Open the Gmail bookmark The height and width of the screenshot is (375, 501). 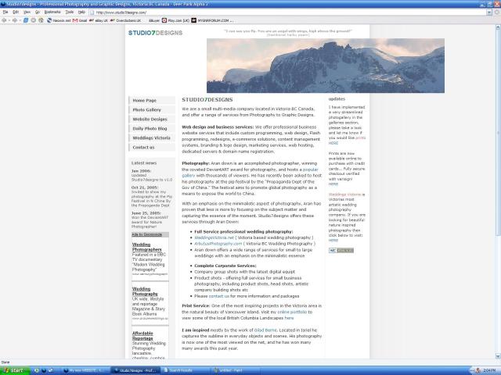tap(80, 20)
